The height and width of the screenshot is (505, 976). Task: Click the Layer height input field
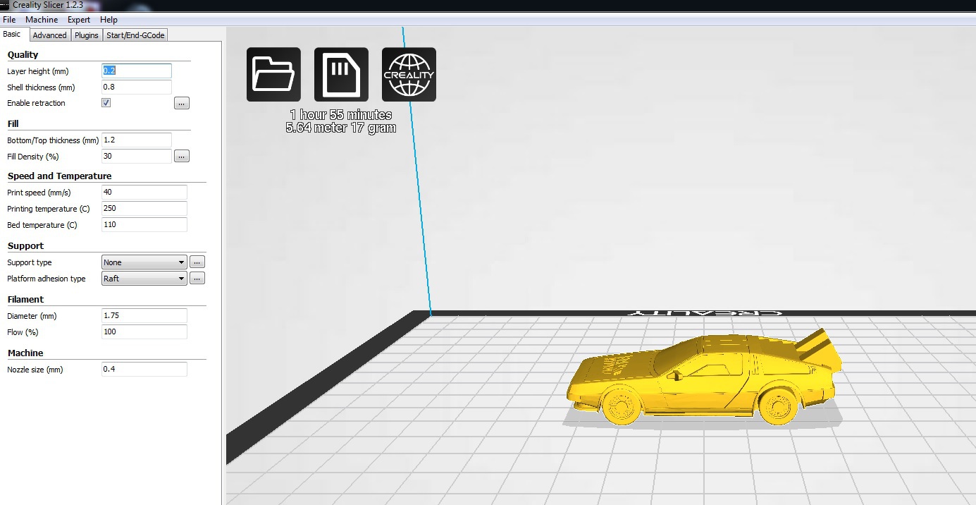coord(137,71)
